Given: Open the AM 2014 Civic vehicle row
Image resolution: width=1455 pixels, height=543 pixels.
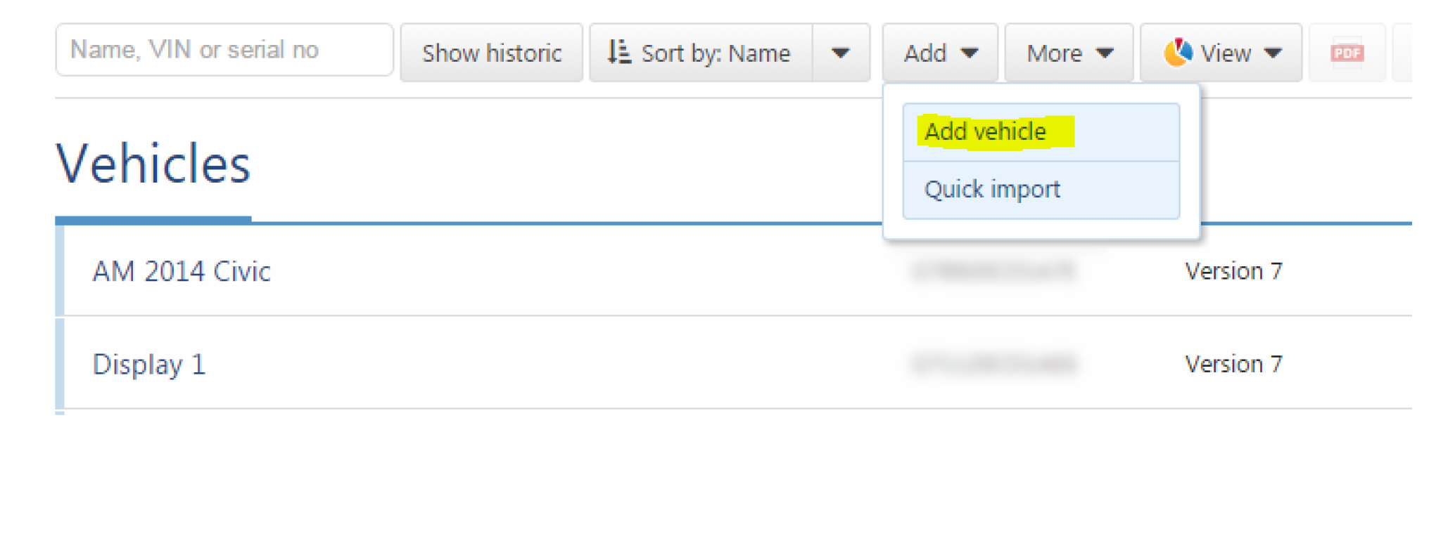Looking at the screenshot, I should (x=734, y=271).
